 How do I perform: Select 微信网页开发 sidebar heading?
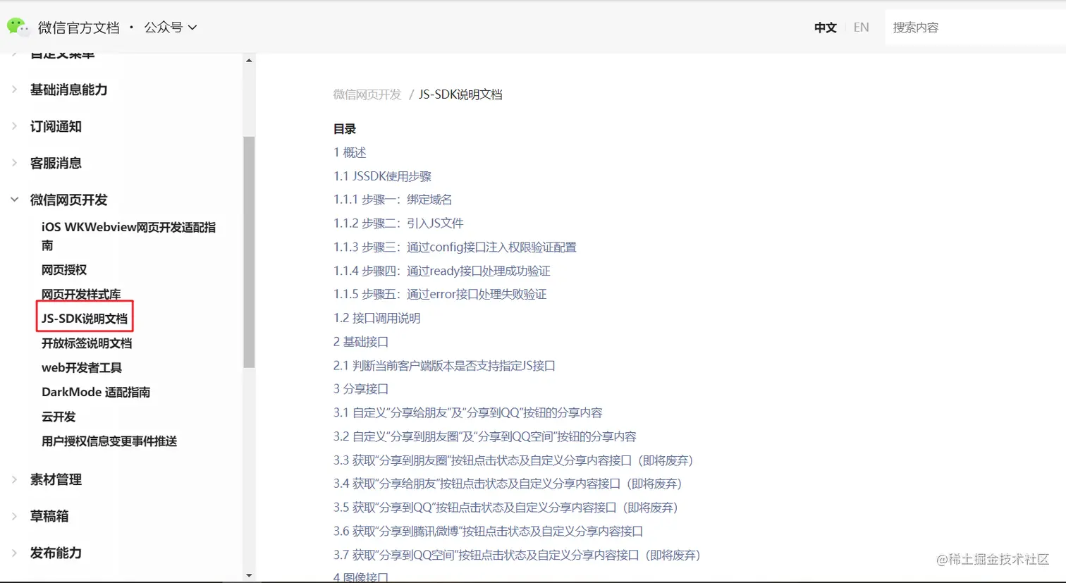pyautogui.click(x=68, y=200)
